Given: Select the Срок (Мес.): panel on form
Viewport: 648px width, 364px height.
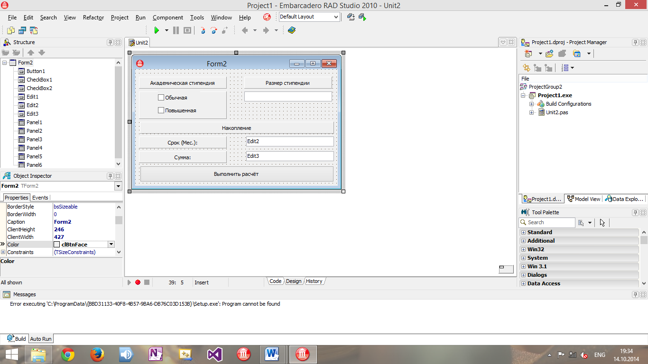Looking at the screenshot, I should point(183,143).
